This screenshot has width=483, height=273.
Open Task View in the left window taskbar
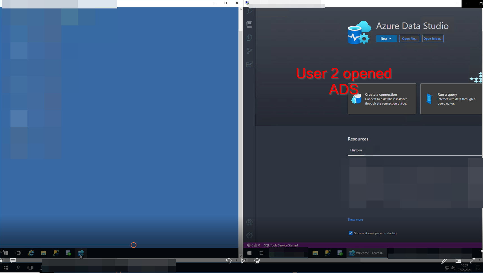18,253
